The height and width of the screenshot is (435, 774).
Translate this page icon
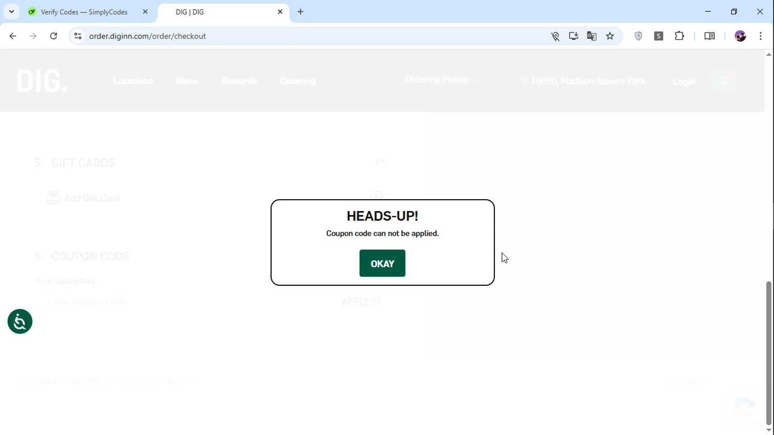pos(592,36)
